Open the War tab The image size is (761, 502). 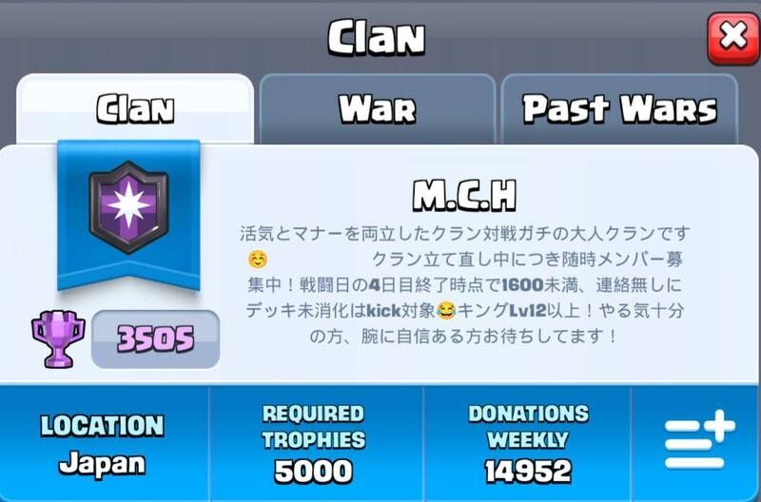[377, 109]
